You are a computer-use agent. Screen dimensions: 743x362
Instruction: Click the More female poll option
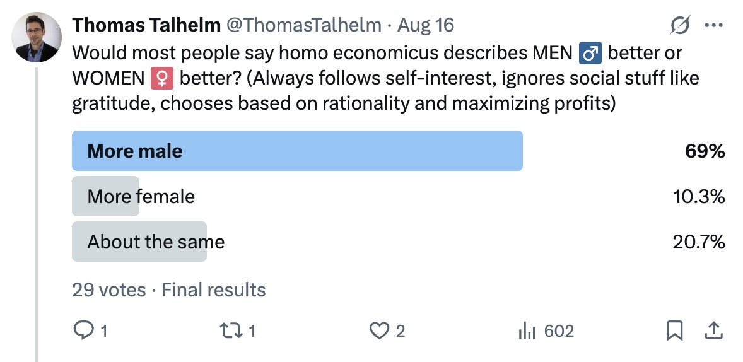141,196
